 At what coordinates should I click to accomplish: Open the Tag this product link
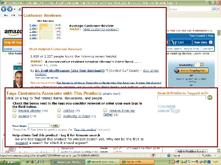(85, 130)
